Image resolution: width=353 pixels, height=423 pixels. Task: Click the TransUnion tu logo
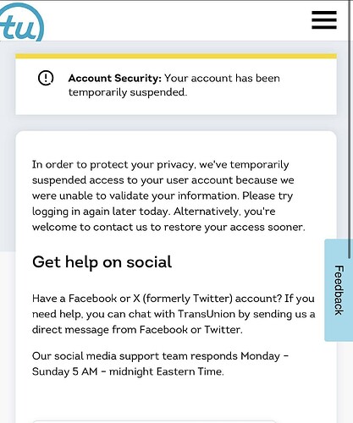pos(22,23)
